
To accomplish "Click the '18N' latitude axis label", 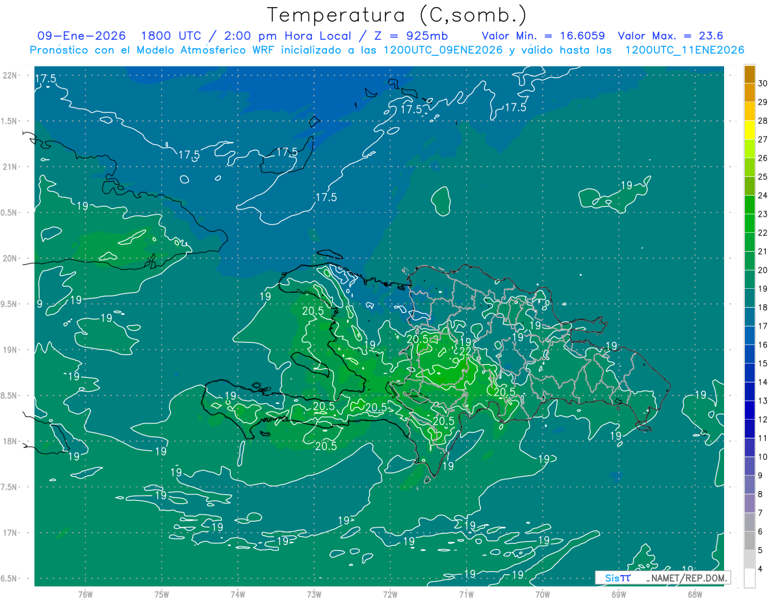I will coord(10,441).
